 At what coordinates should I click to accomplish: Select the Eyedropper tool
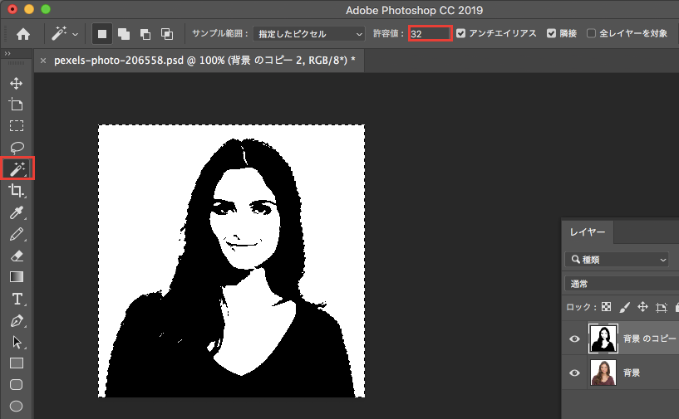pos(16,213)
